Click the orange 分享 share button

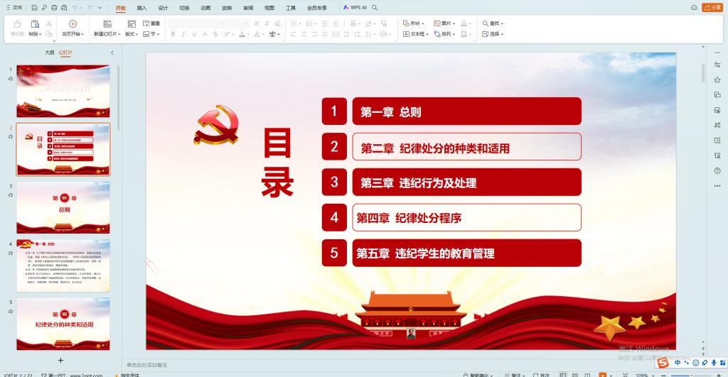point(712,7)
